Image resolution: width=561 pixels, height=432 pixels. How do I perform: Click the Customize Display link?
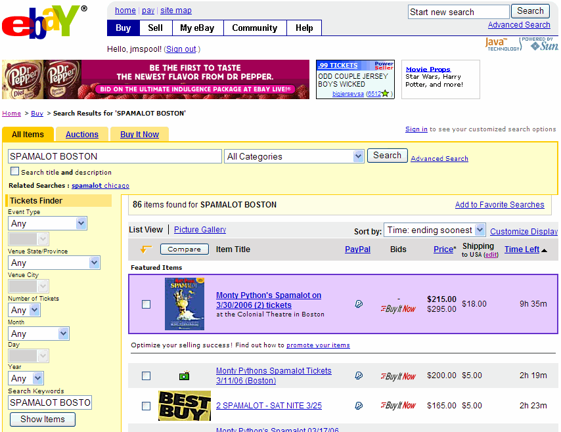coord(524,232)
